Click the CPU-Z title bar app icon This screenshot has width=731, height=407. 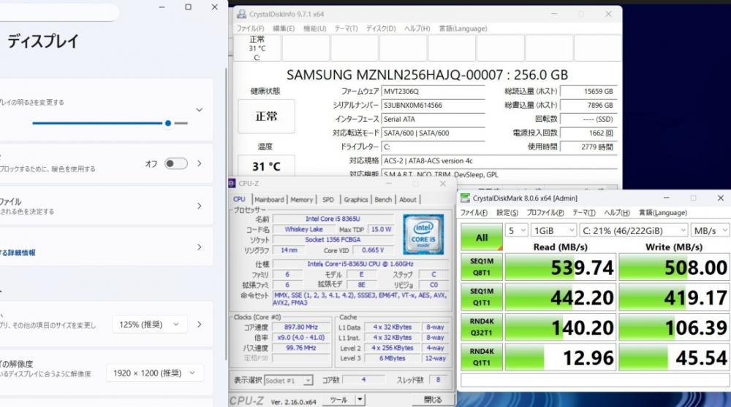tap(232, 184)
